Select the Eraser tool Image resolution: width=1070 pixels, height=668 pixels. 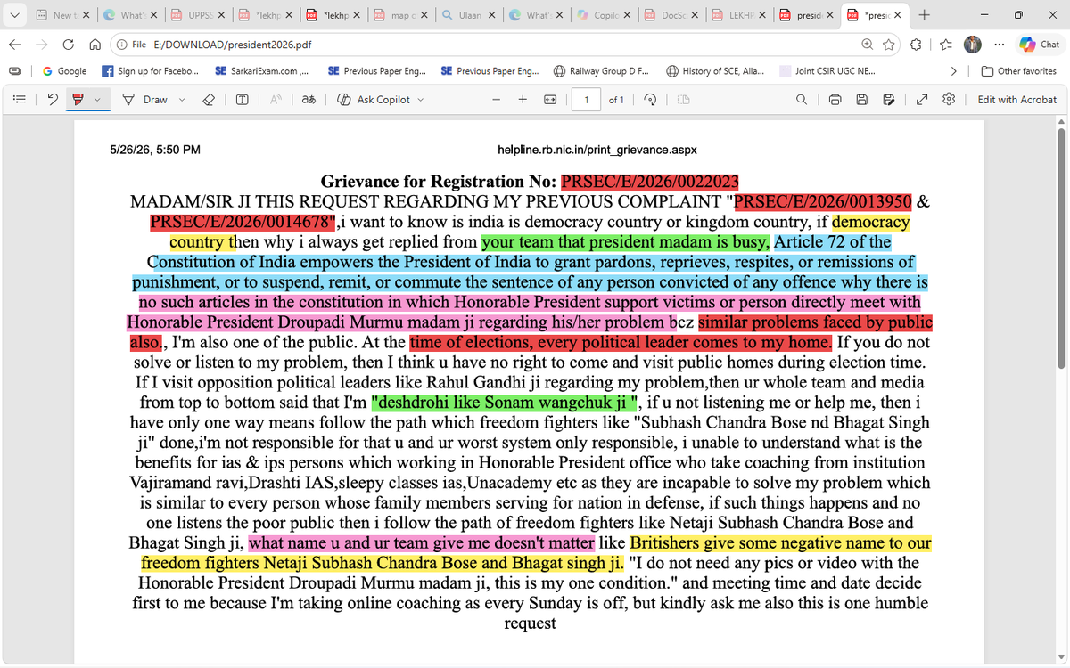[x=208, y=100]
